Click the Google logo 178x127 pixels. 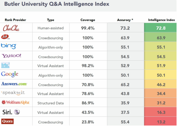click(x=10, y=74)
